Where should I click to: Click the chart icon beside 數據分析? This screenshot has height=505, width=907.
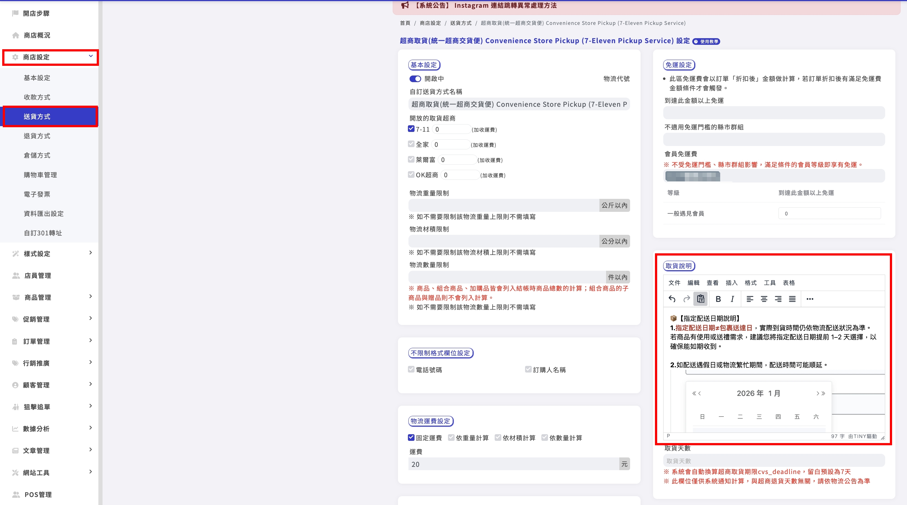pyautogui.click(x=15, y=429)
